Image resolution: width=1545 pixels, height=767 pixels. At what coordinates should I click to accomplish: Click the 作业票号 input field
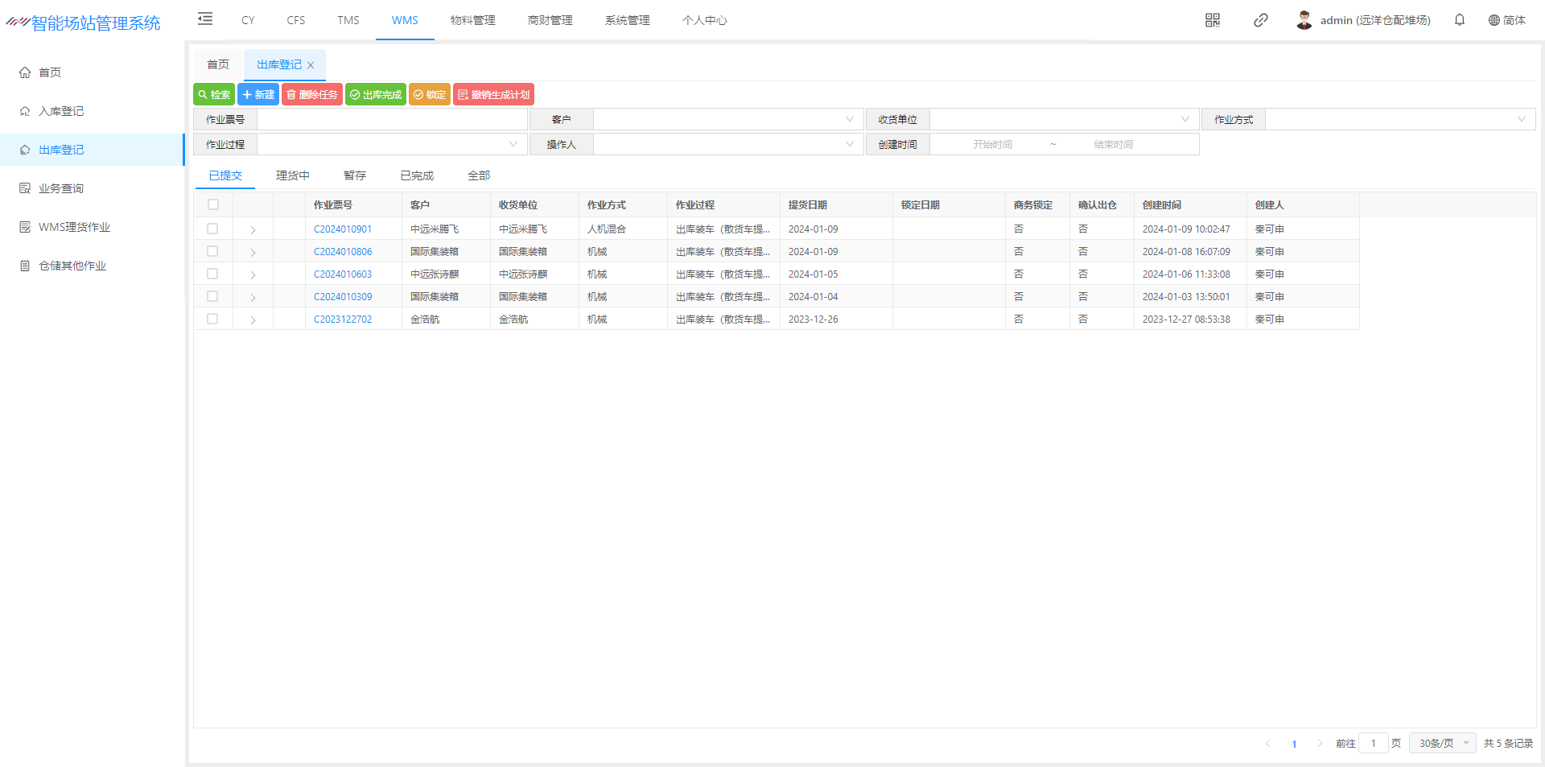click(x=392, y=120)
